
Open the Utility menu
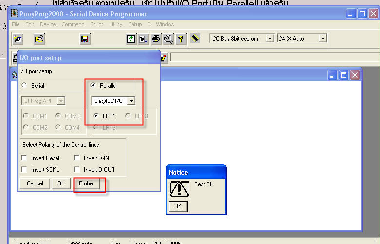(x=115, y=24)
